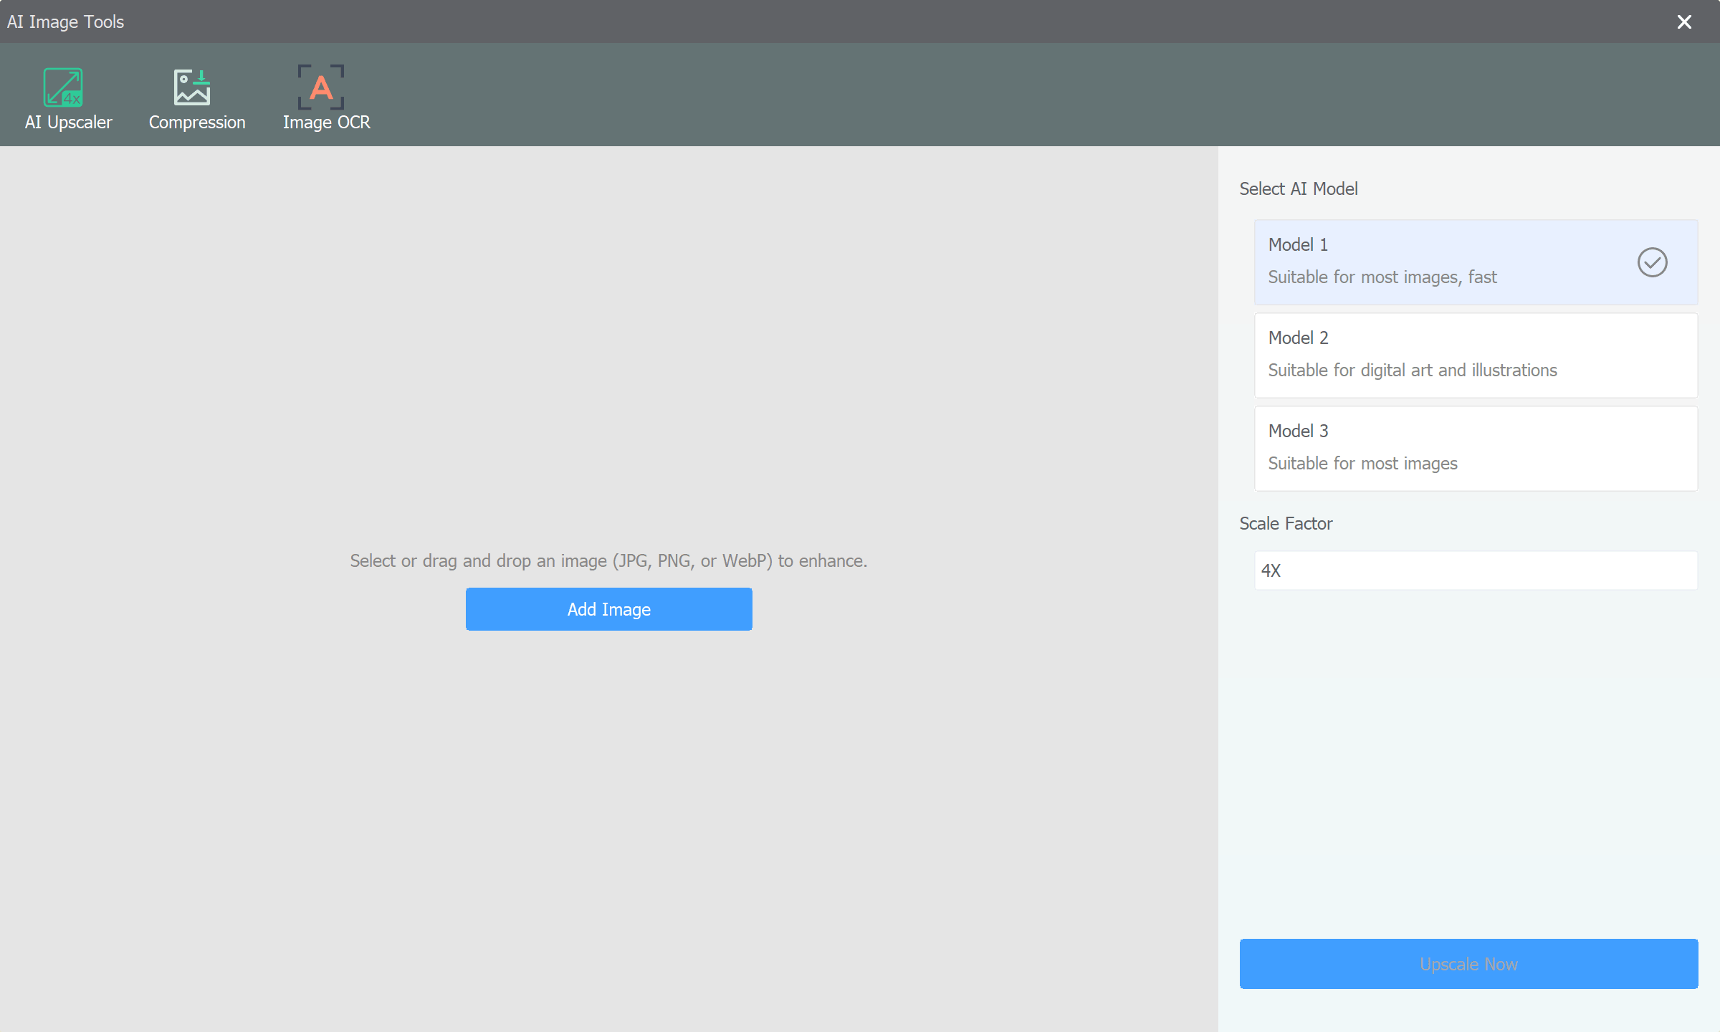
Task: Click the Model 1 checkmark indicator
Action: click(x=1652, y=262)
